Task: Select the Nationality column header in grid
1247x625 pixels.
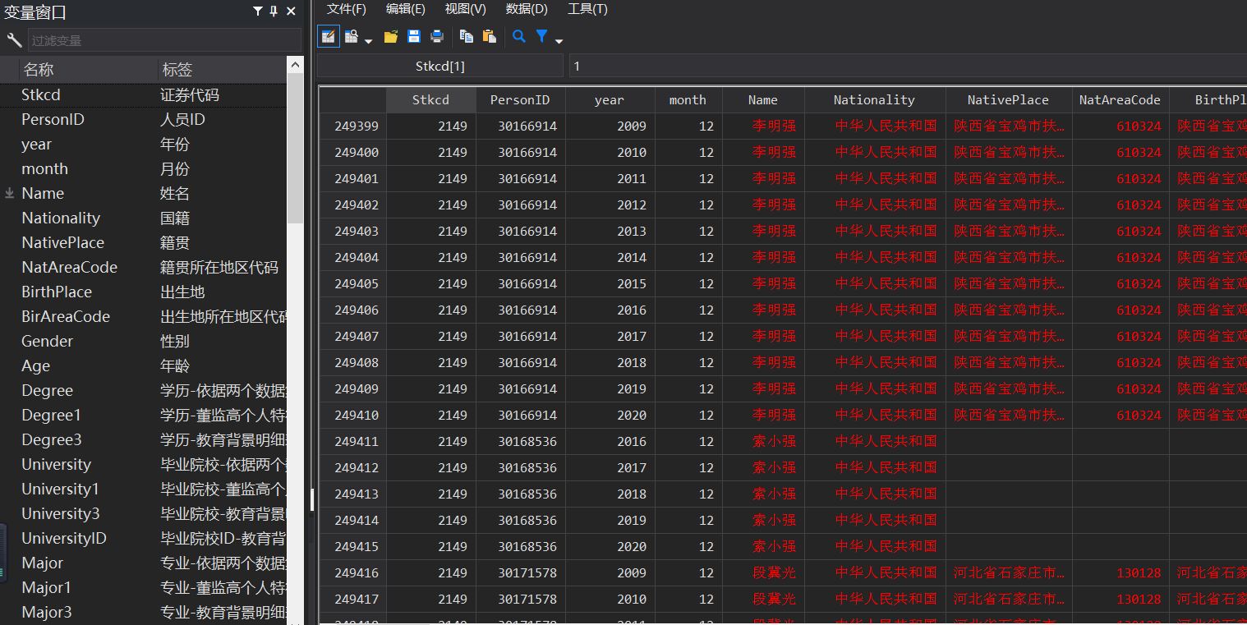Action: coord(874,100)
